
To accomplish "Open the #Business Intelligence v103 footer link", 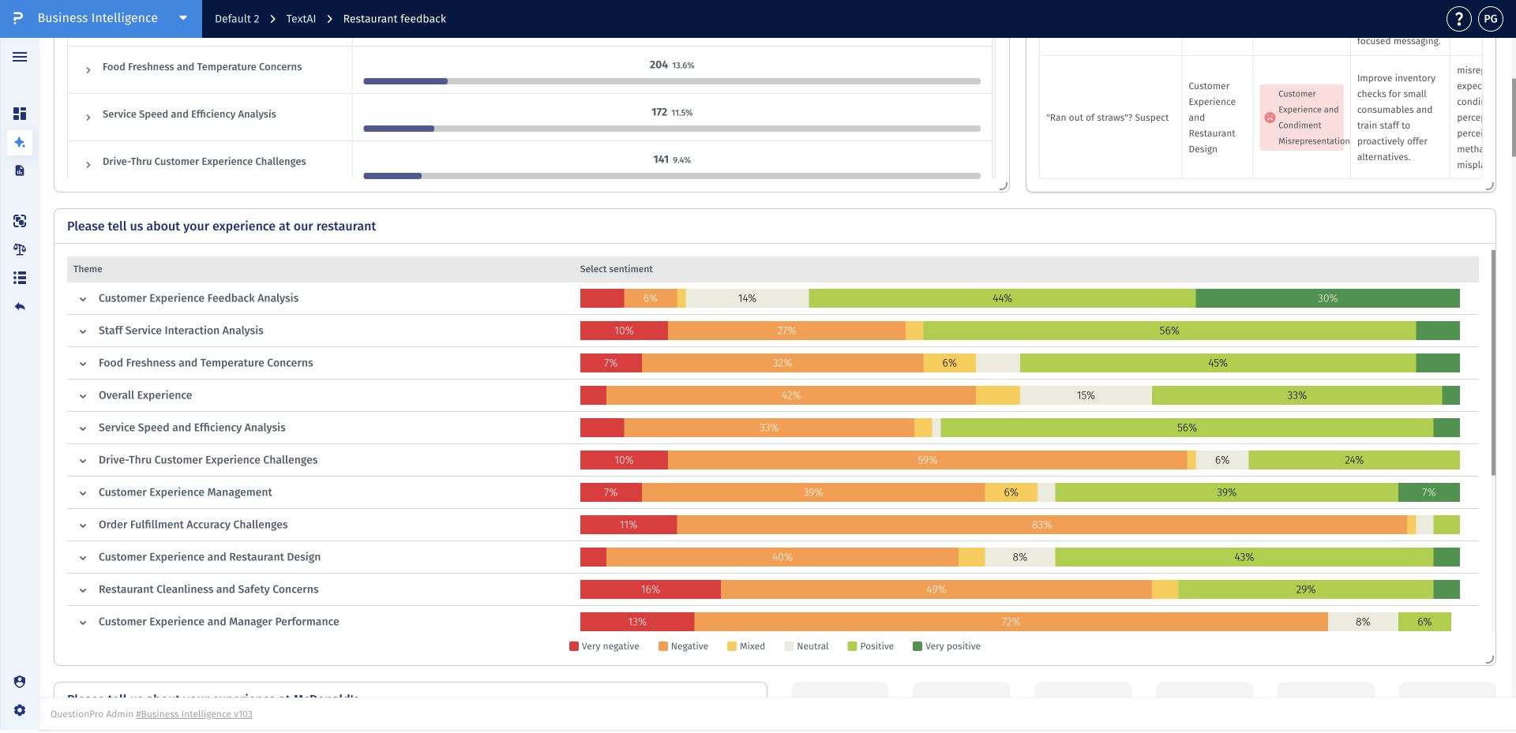I will pos(194,714).
